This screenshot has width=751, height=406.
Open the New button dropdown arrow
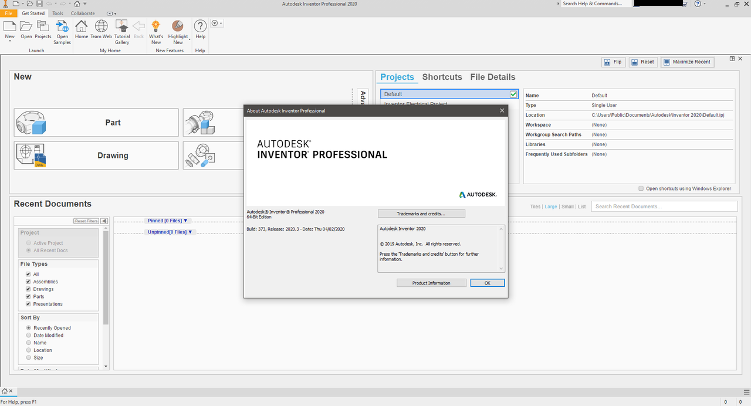(x=10, y=41)
